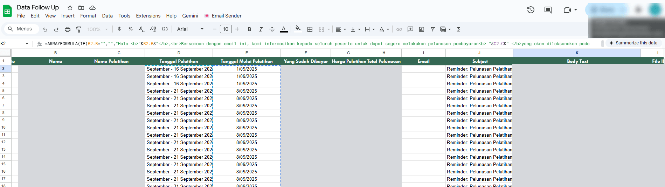Increase decimal places
Image resolution: width=665 pixels, height=187 pixels.
point(153,29)
